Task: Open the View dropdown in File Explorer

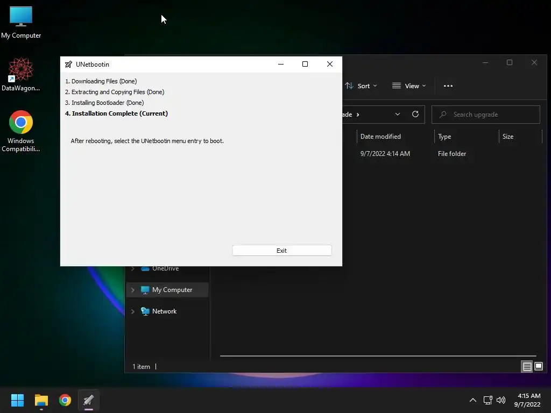Action: click(409, 86)
